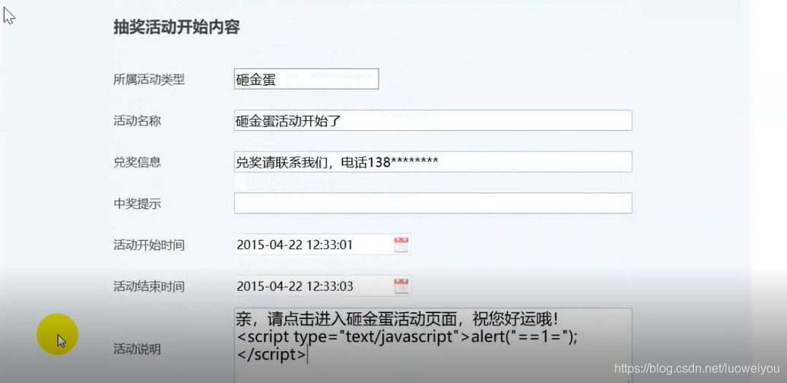The image size is (787, 383).
Task: Click the 活动开始时间 label
Action: tap(149, 245)
